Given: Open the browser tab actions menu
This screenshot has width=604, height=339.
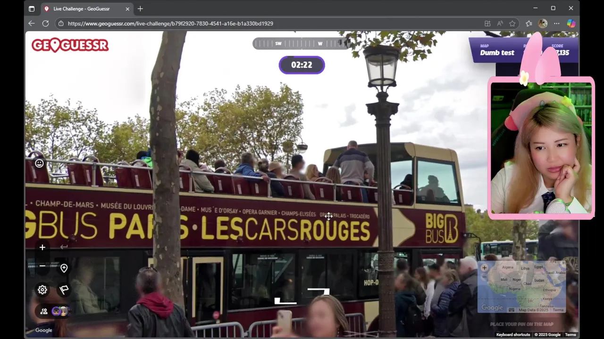Looking at the screenshot, I should pyautogui.click(x=32, y=8).
